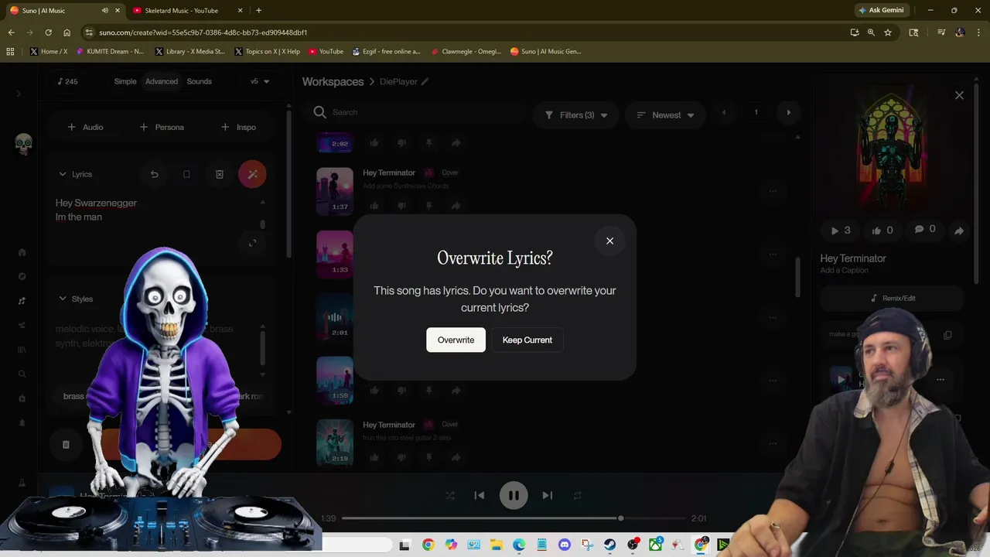Open the Filters (3) dropdown
990x557 pixels.
576,115
